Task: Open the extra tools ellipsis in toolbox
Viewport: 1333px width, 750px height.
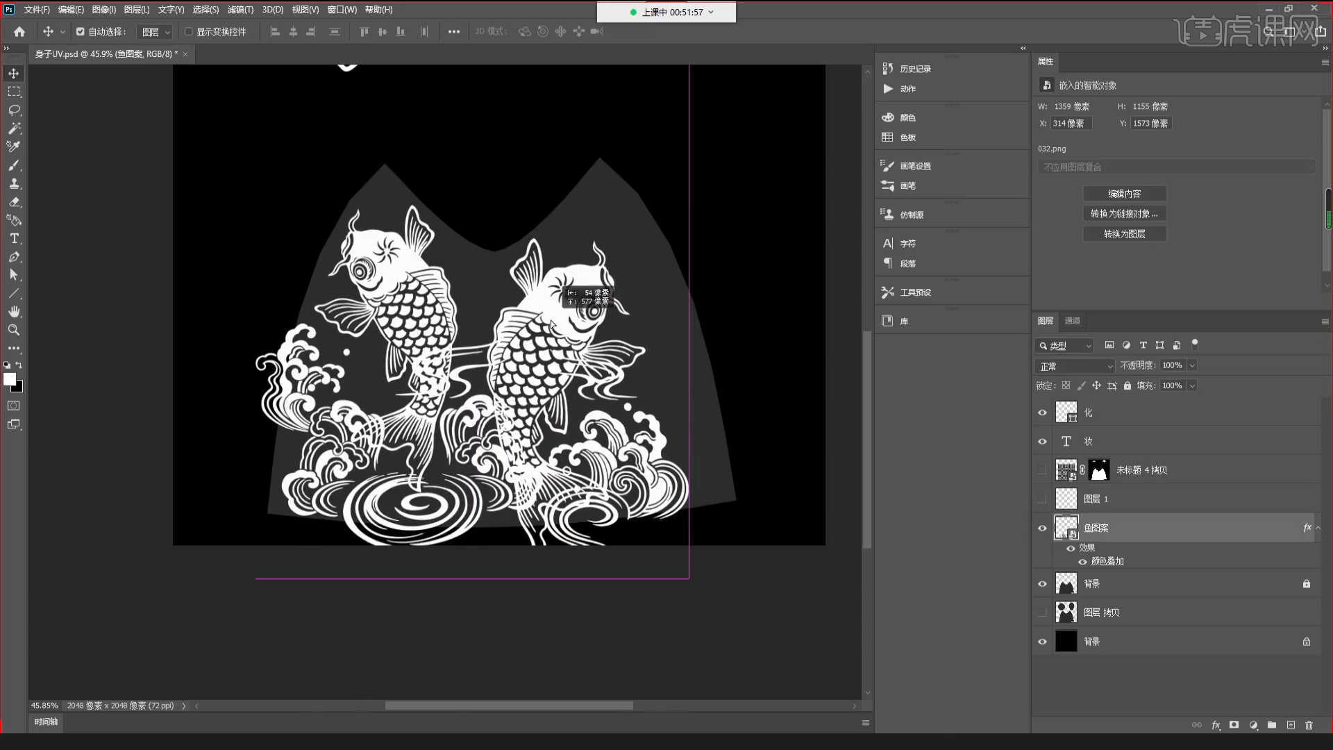Action: pyautogui.click(x=14, y=348)
